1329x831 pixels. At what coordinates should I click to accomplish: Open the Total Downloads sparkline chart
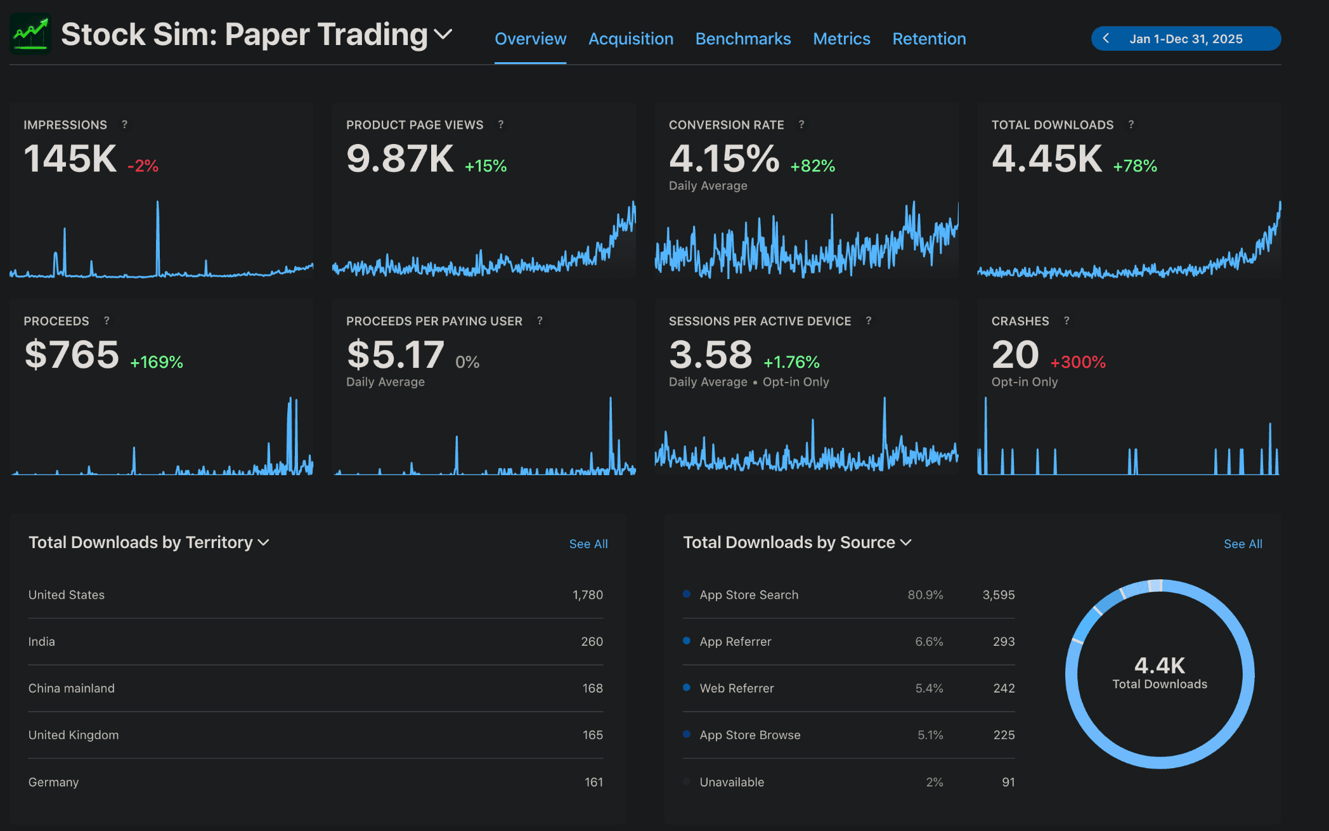pos(1129,239)
